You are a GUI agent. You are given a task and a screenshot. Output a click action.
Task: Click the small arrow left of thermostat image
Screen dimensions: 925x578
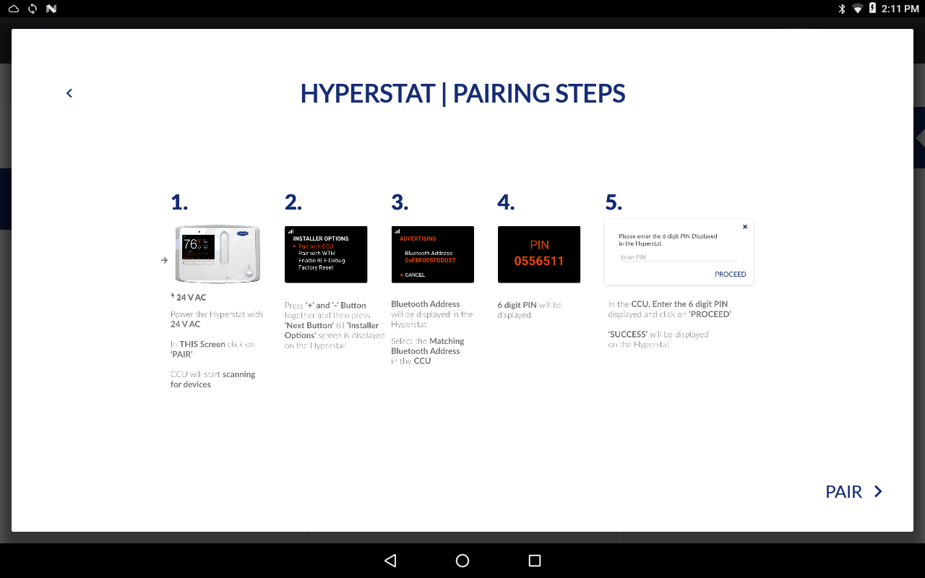click(x=164, y=260)
